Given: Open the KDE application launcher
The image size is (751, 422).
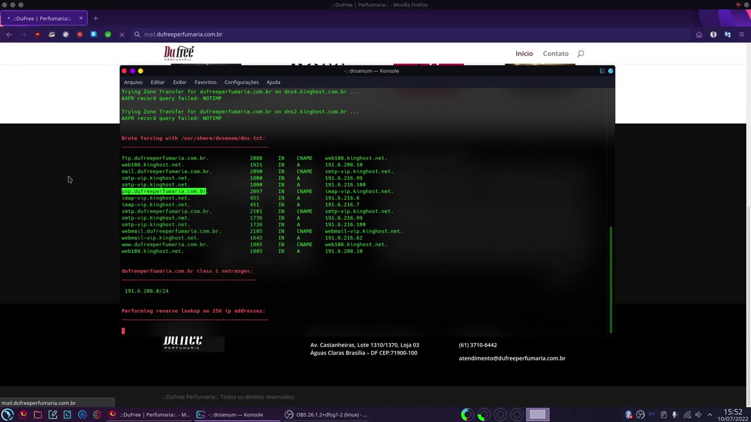Looking at the screenshot, I should [x=8, y=414].
